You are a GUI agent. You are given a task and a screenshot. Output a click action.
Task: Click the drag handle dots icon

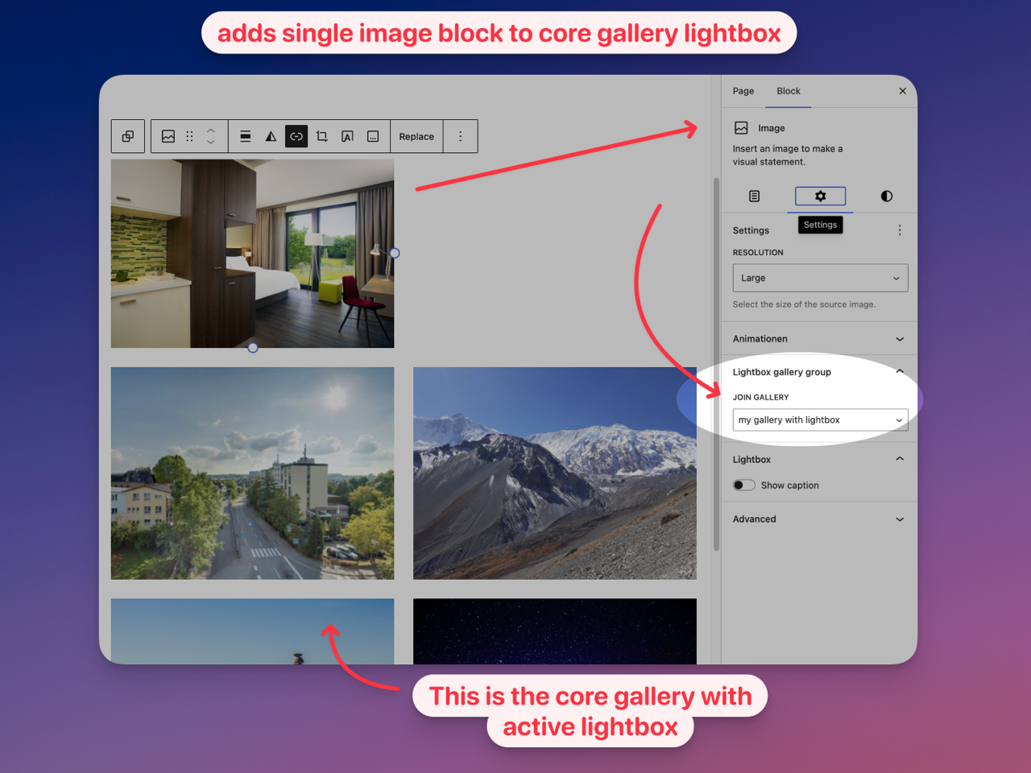click(x=190, y=136)
